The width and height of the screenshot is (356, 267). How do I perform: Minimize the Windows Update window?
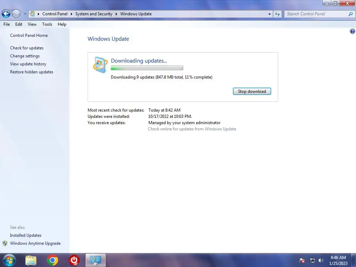pos(327,3)
